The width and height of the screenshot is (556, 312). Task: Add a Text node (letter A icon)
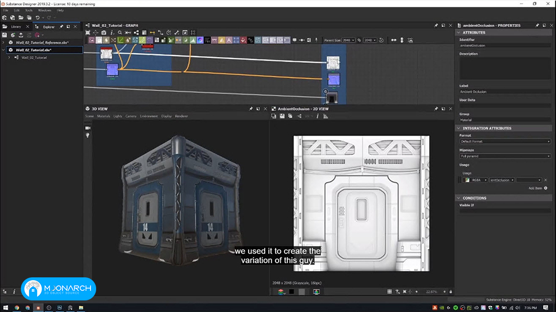tap(229, 40)
